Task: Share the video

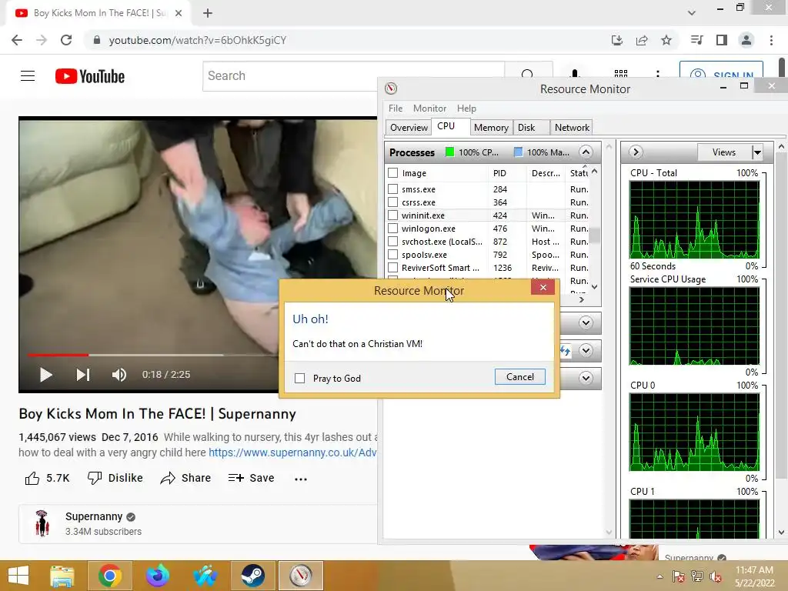Action: (x=185, y=478)
